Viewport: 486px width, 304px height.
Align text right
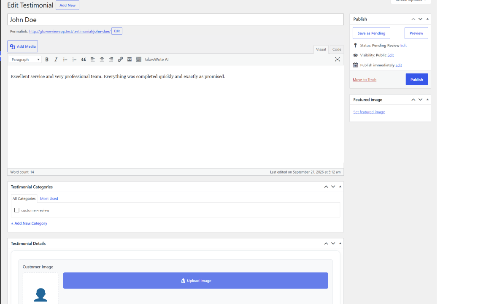pos(111,60)
